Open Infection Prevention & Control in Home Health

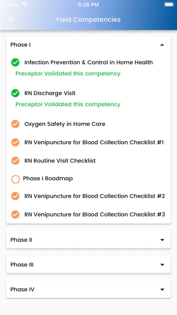click(88, 62)
